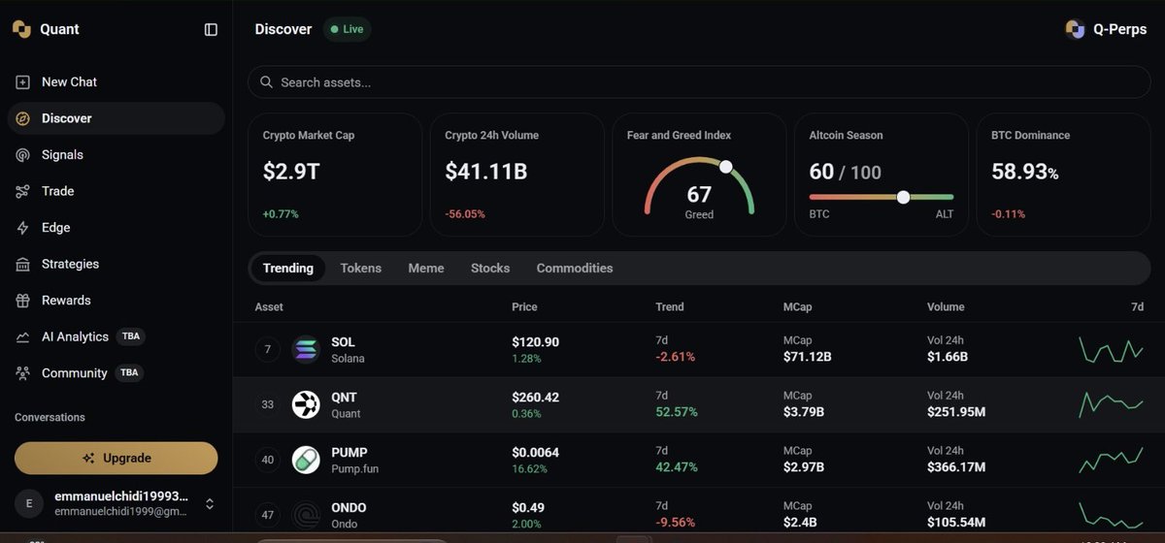
Task: Click the Rewards gift icon
Action: (22, 301)
